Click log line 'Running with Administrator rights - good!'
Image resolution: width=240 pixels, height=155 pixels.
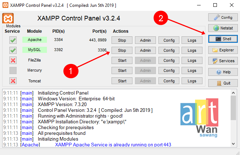pyautogui.click(x=80, y=116)
